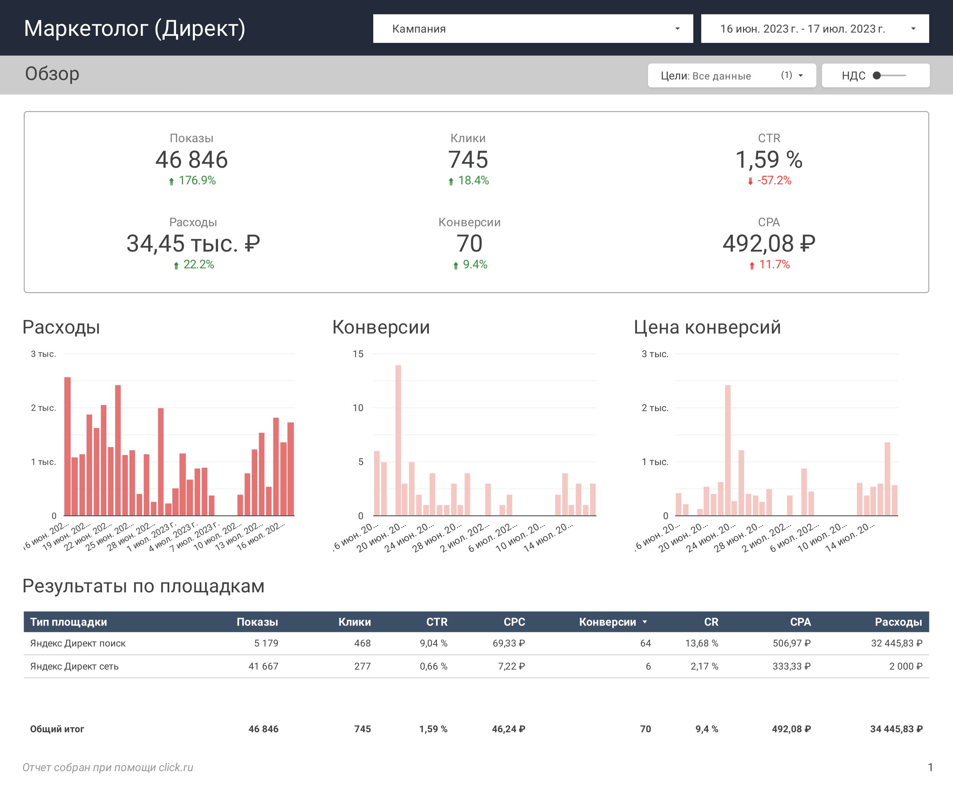Select the Яндекс Директ поиск row

coord(476,643)
